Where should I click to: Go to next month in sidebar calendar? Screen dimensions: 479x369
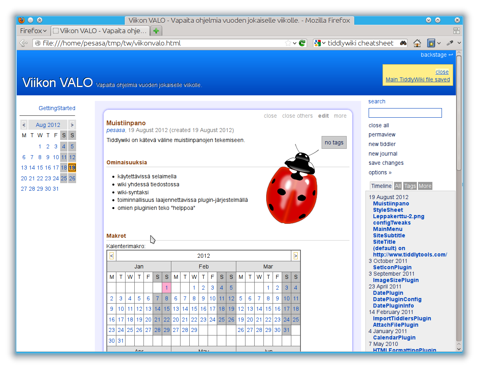[72, 125]
